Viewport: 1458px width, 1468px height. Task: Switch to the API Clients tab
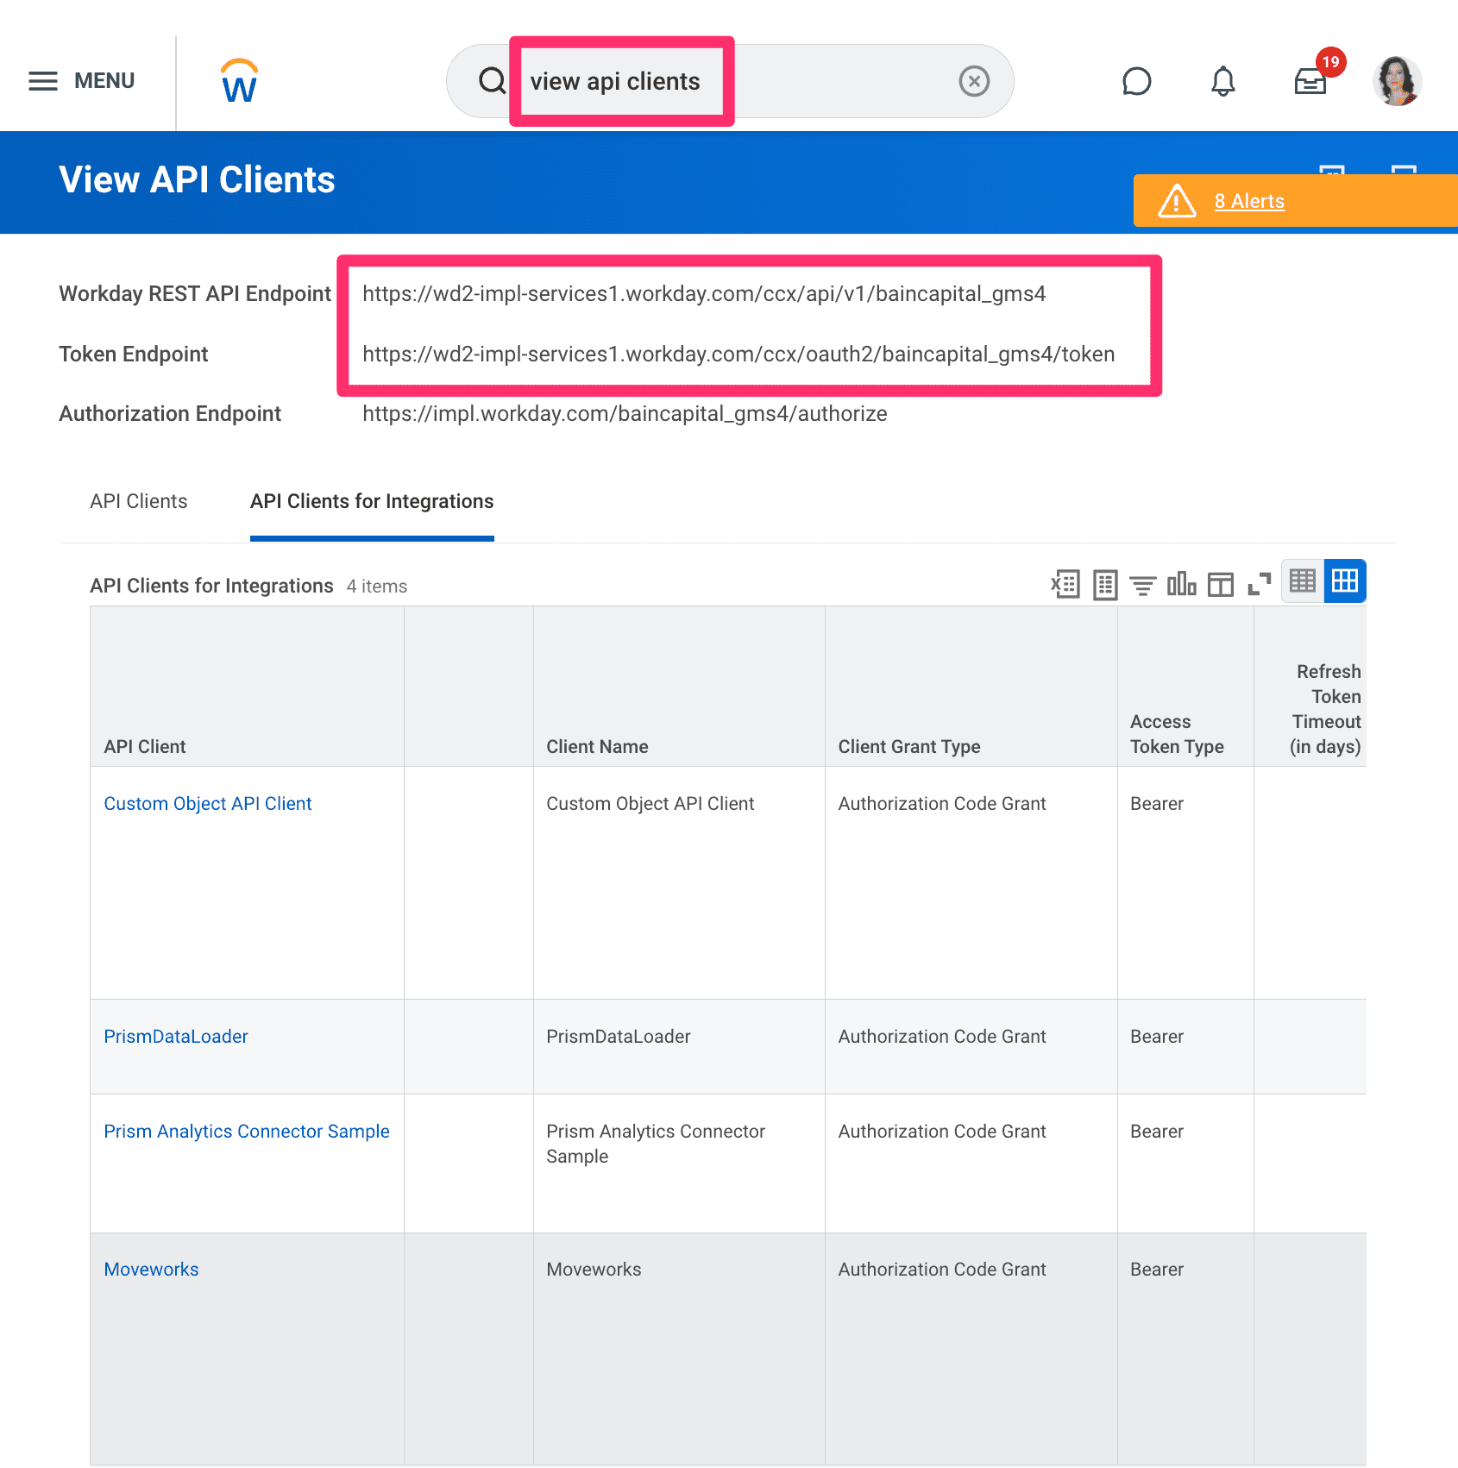[138, 501]
